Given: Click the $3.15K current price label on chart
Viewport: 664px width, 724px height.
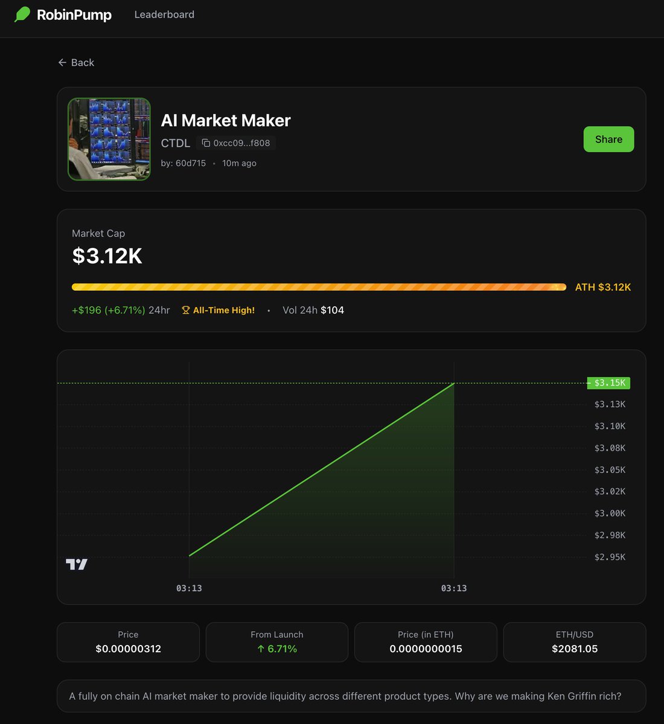Looking at the screenshot, I should coord(608,383).
